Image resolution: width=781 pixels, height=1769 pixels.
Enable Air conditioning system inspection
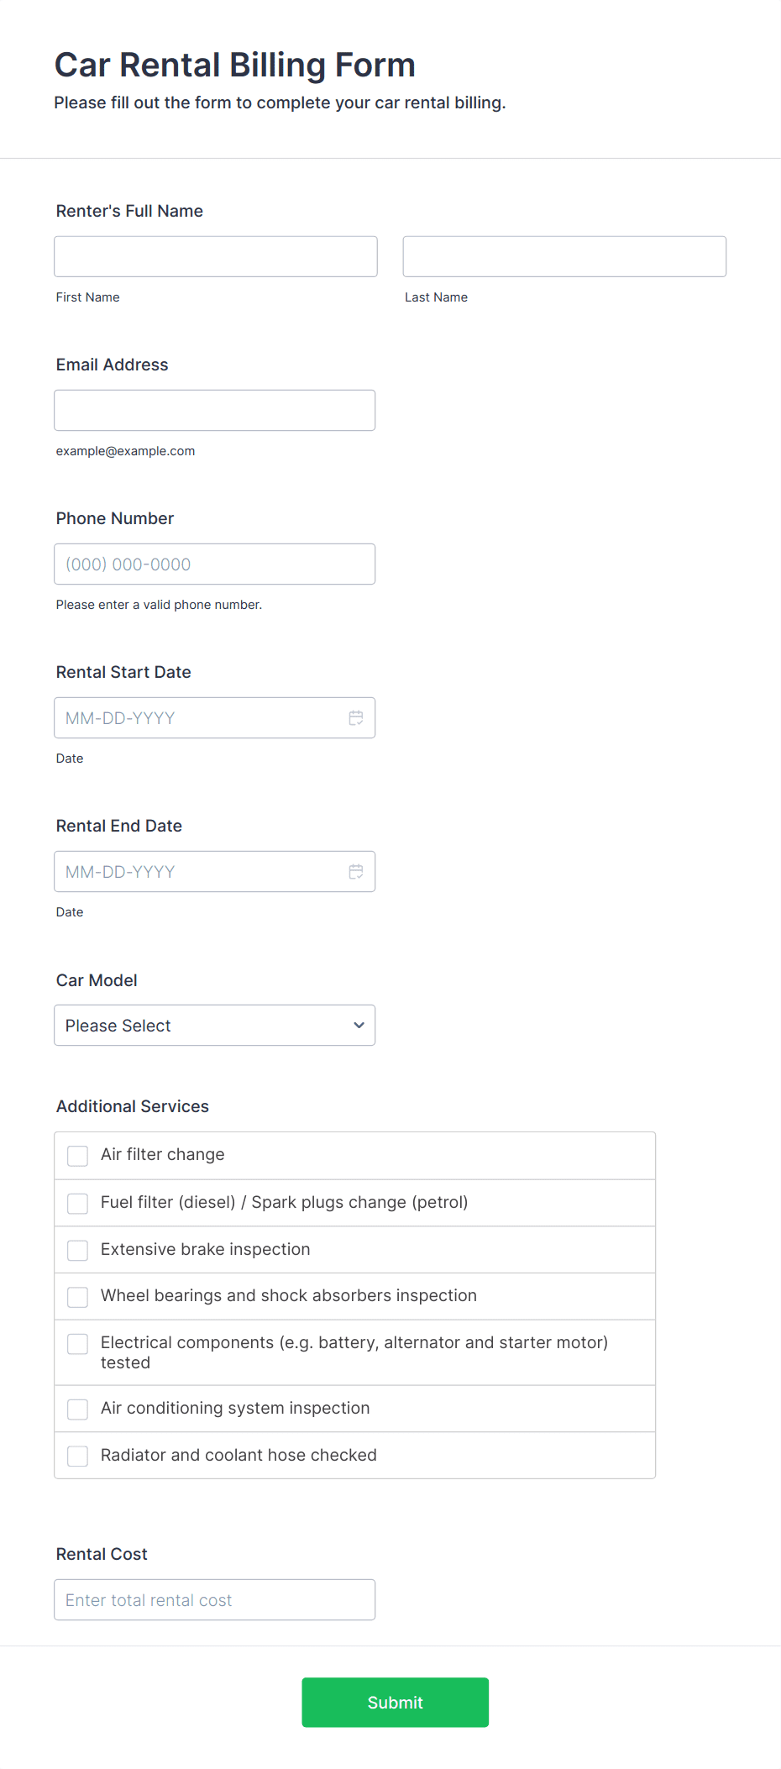(x=77, y=1409)
